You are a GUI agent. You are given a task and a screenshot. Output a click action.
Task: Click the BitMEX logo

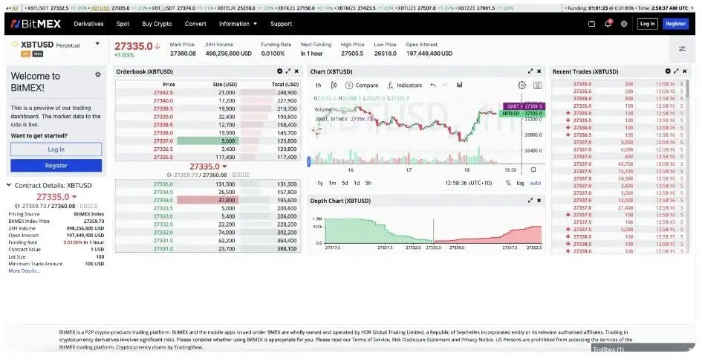(x=36, y=24)
